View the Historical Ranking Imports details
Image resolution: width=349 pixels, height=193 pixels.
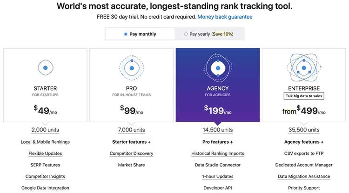pos(218,153)
